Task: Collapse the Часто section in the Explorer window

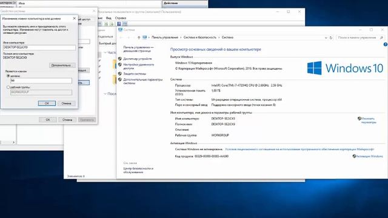Action: [105, 53]
